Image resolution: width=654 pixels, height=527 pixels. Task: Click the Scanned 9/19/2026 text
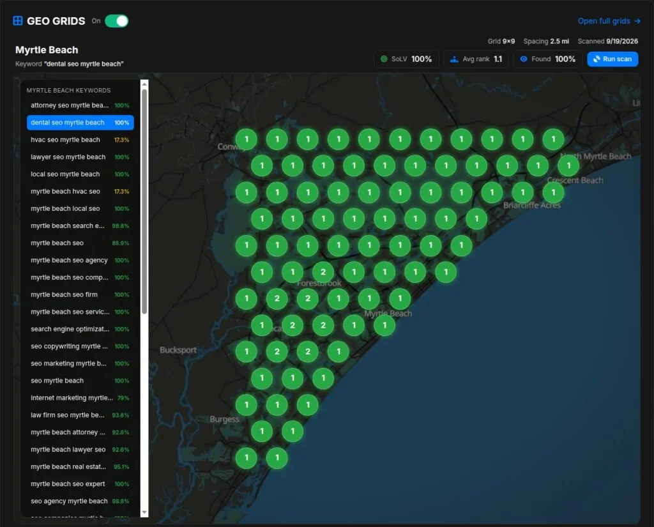[608, 41]
